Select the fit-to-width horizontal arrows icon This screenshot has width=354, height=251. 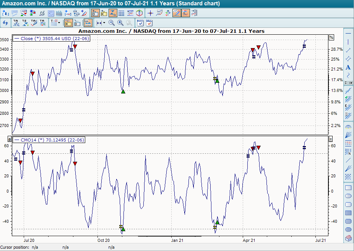pyautogui.click(x=99, y=23)
